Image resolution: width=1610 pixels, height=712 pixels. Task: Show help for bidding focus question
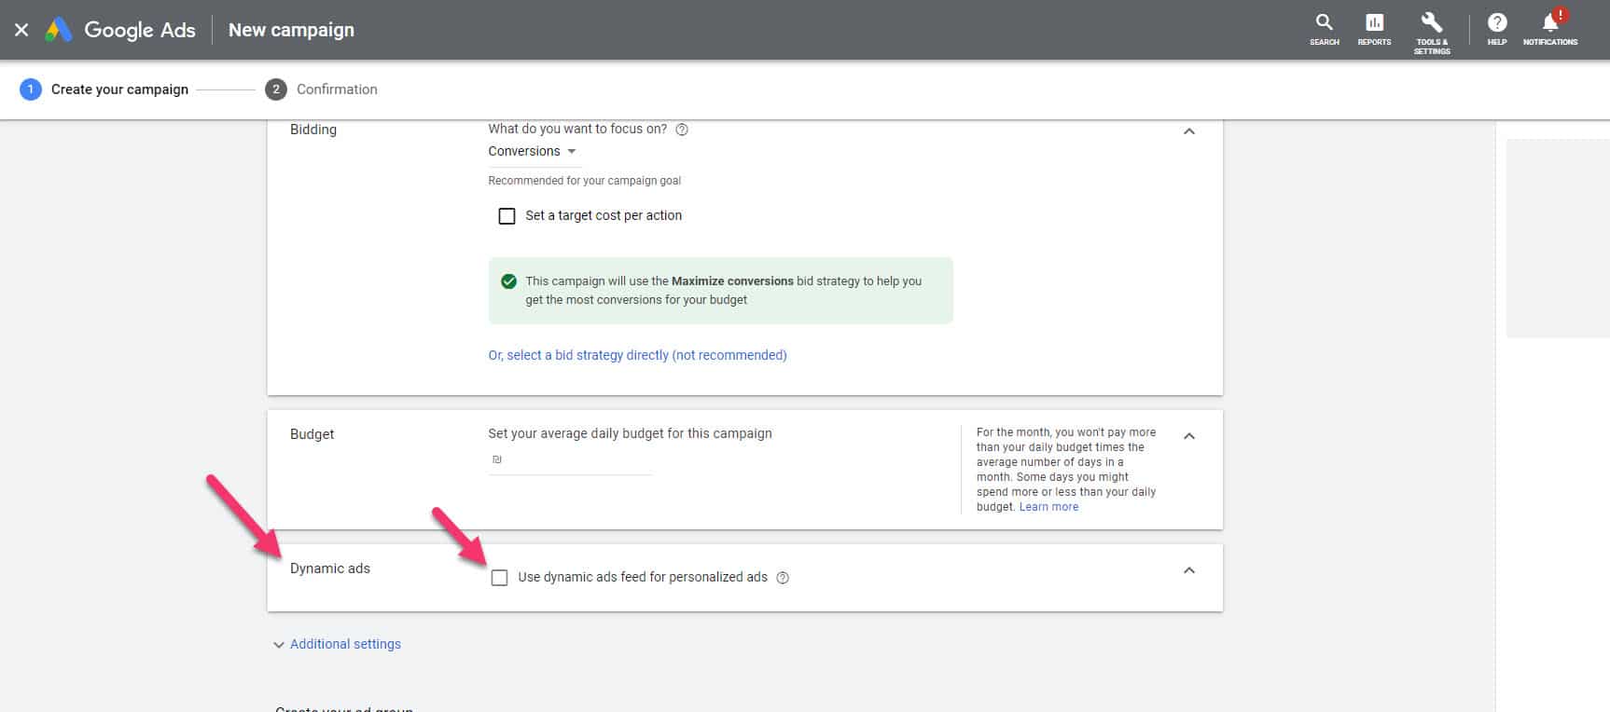pyautogui.click(x=682, y=130)
